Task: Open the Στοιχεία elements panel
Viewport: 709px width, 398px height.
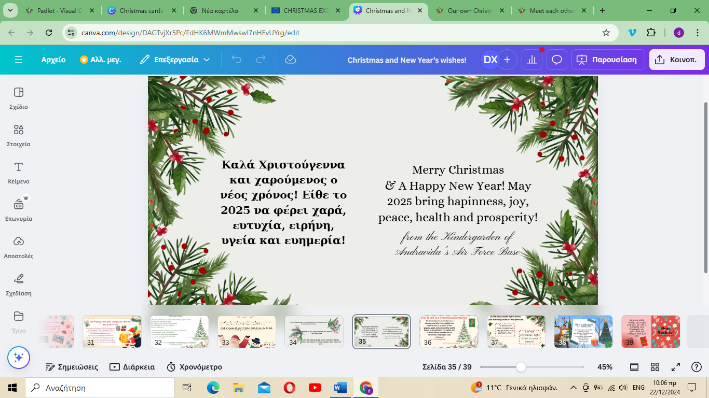Action: 19,135
